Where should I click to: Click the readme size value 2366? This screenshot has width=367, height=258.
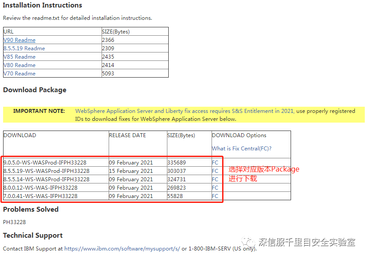[x=108, y=40]
